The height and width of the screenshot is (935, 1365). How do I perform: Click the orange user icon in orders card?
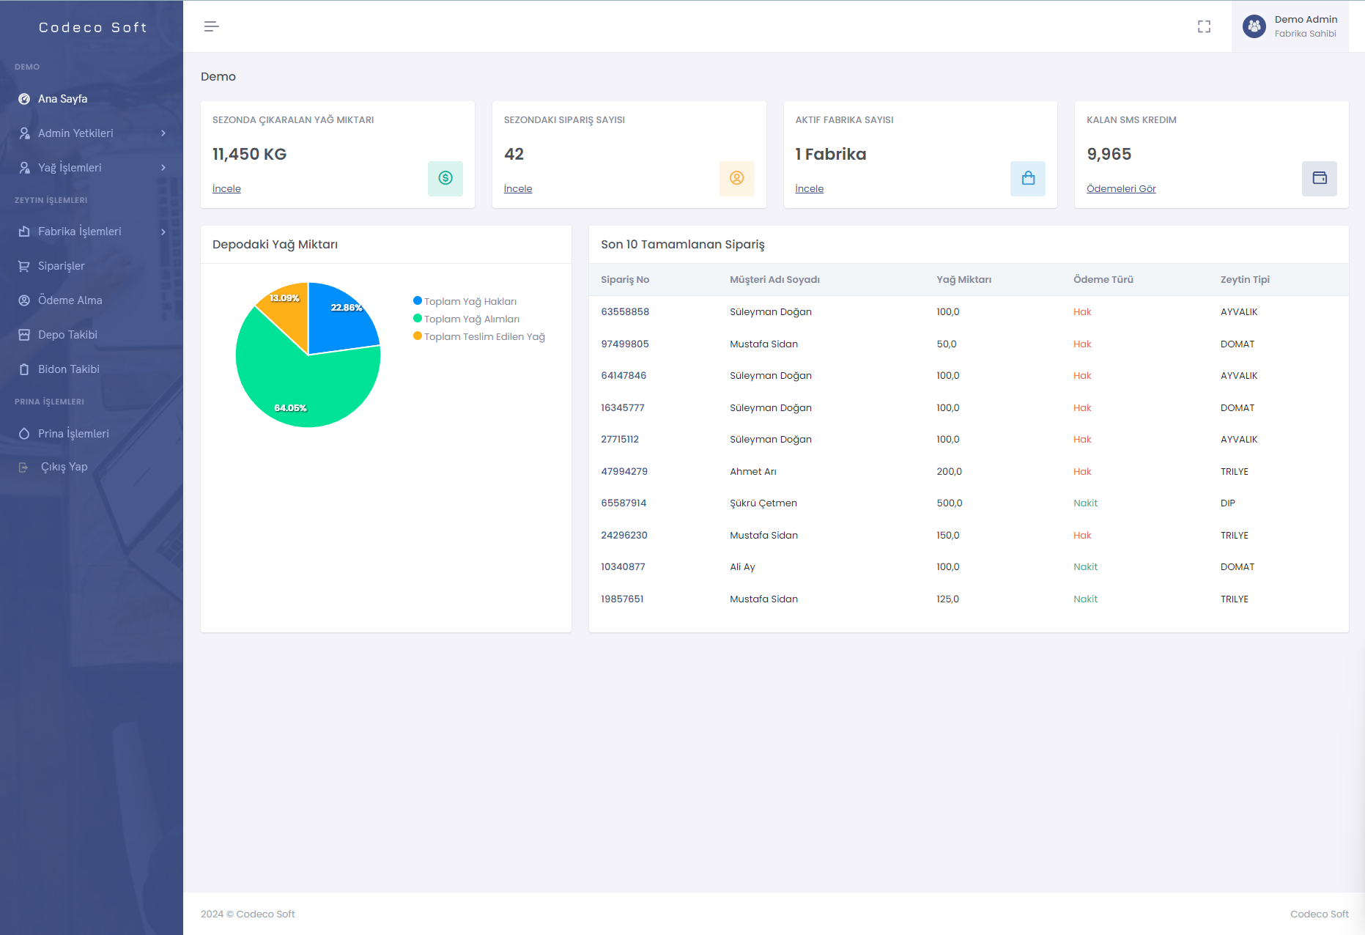[736, 178]
